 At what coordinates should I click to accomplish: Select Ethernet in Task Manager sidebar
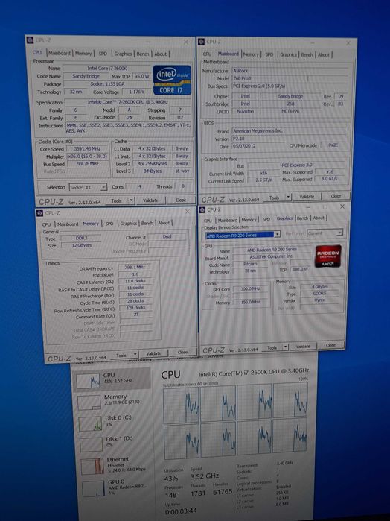115,464
